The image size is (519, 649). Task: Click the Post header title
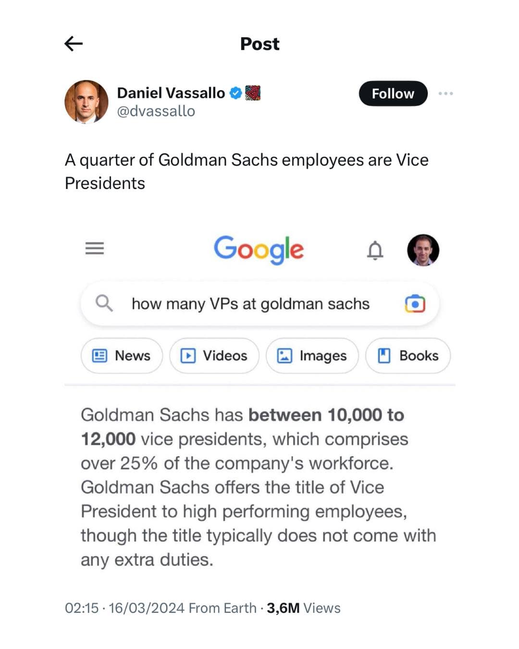coord(259,44)
